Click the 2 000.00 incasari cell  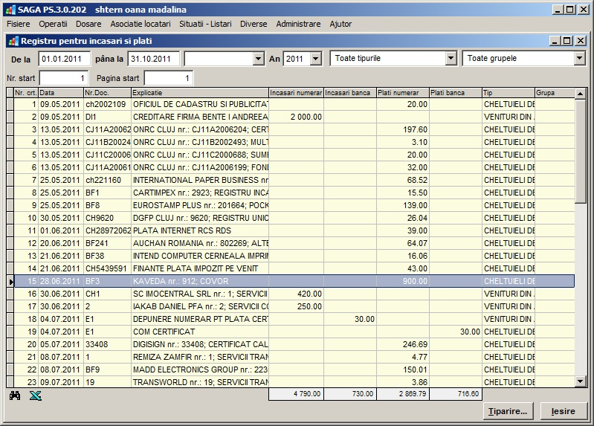point(296,117)
